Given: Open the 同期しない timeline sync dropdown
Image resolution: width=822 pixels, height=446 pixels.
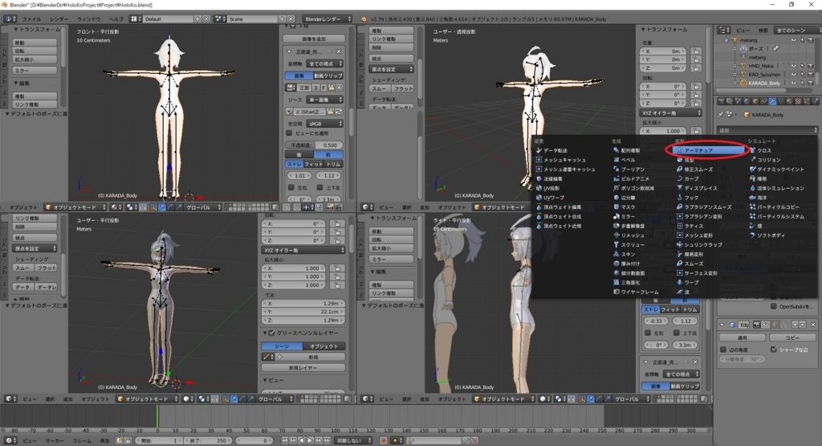Looking at the screenshot, I should point(353,440).
